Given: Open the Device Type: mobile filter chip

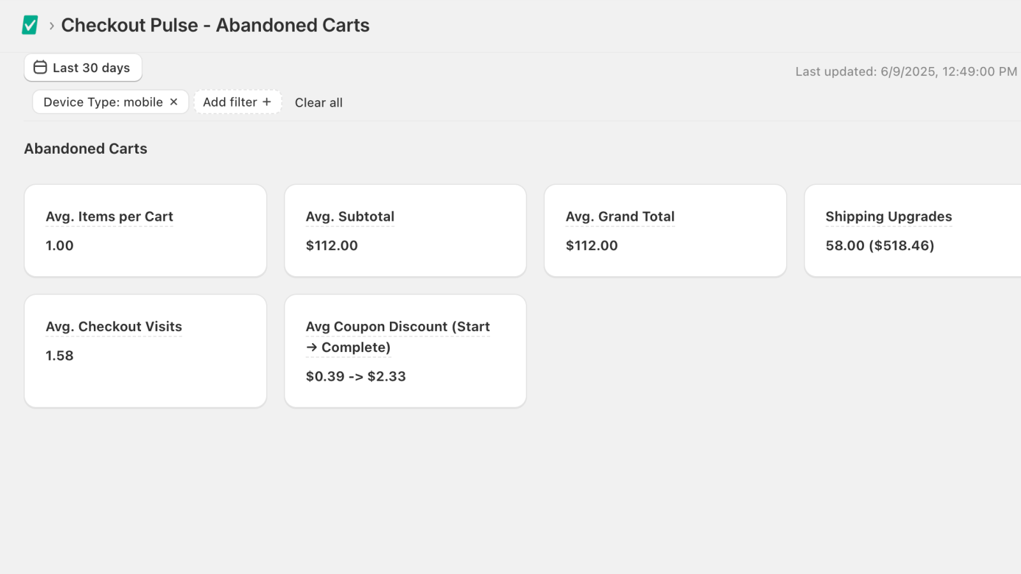Looking at the screenshot, I should coord(103,102).
